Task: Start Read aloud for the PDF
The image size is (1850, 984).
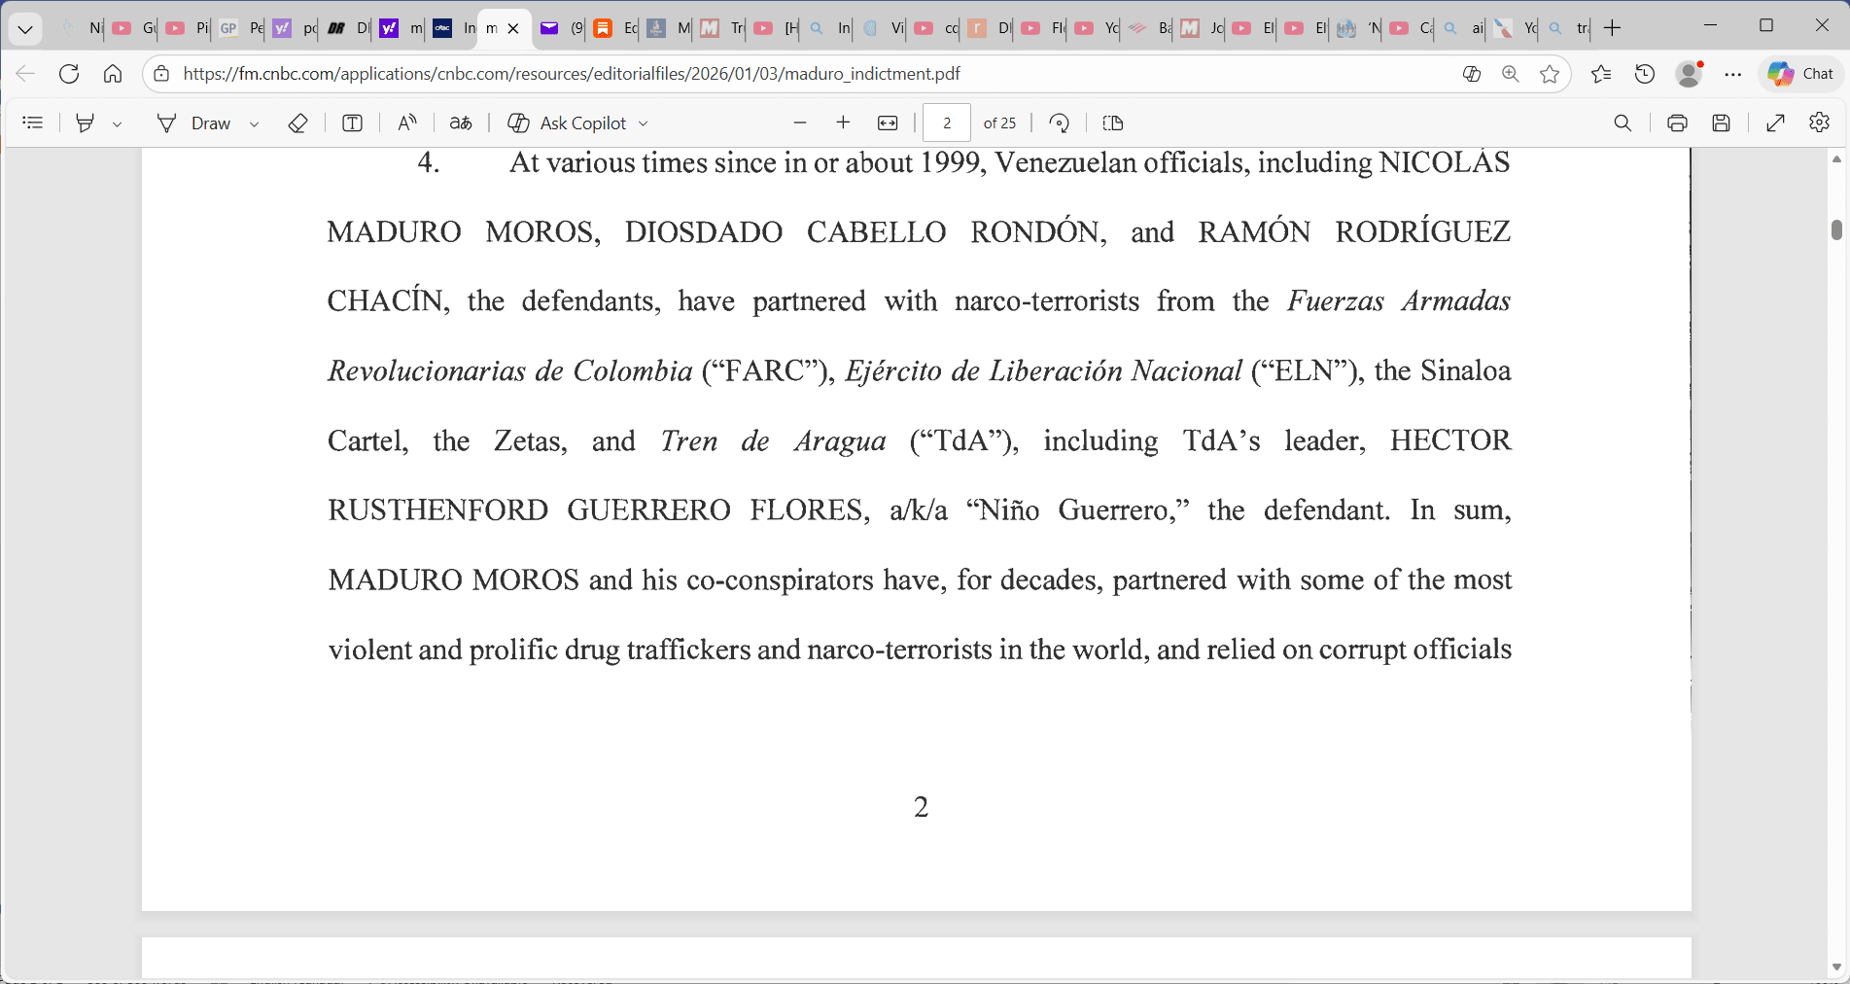Action: click(x=407, y=123)
